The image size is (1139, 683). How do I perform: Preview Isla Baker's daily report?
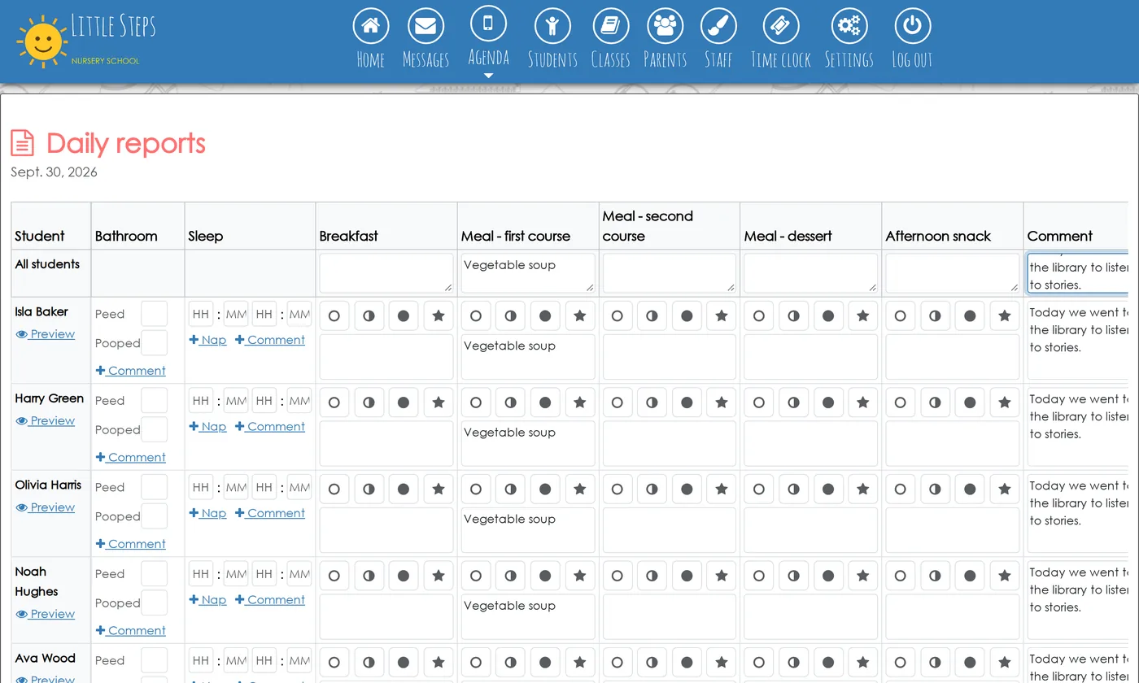(46, 334)
